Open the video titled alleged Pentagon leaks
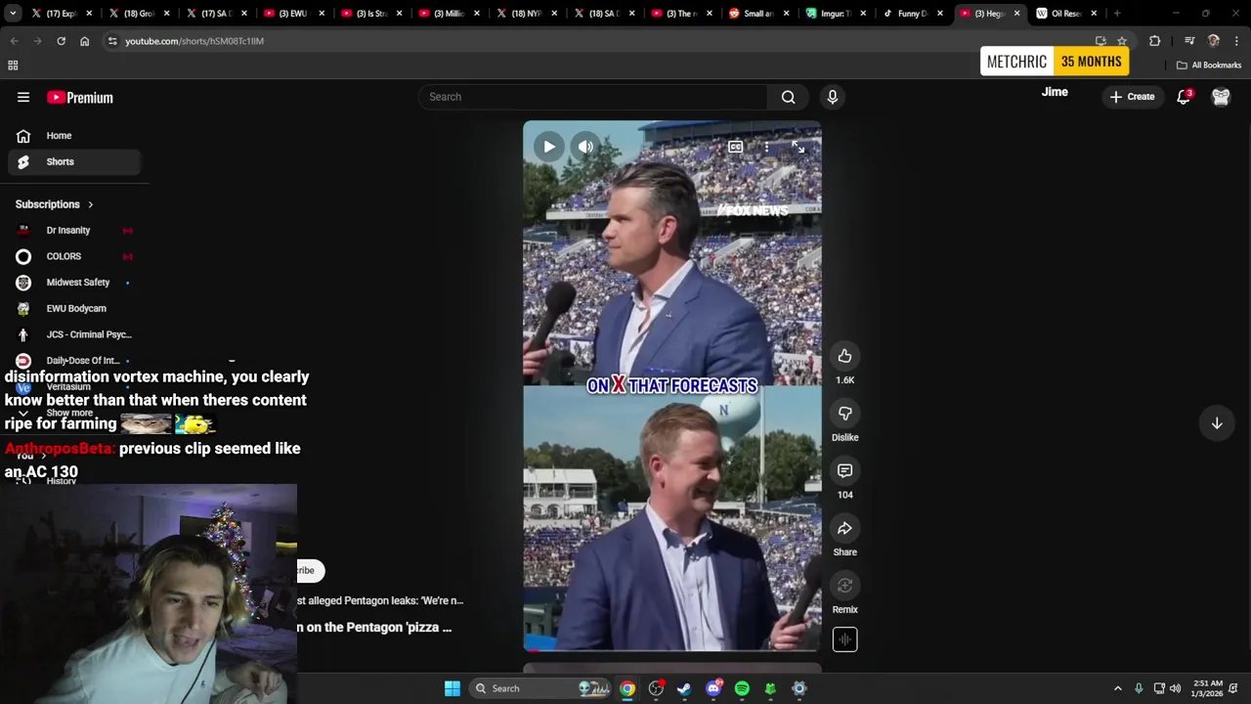 pyautogui.click(x=379, y=600)
